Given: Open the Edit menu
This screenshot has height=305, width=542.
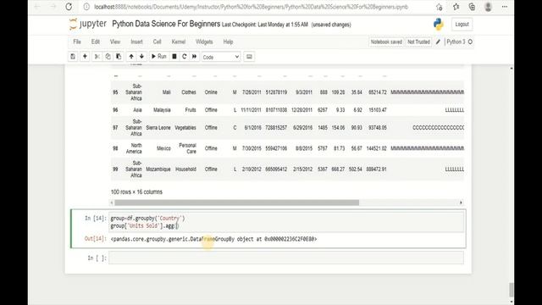Looking at the screenshot, I should point(96,42).
